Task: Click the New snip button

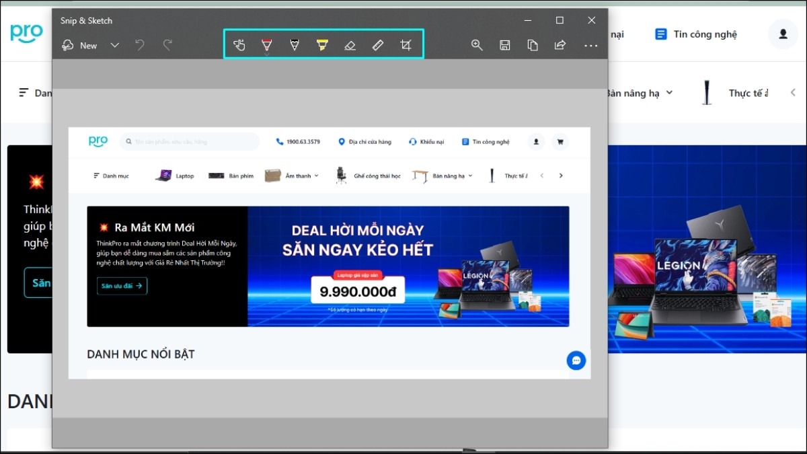Action: [x=79, y=45]
